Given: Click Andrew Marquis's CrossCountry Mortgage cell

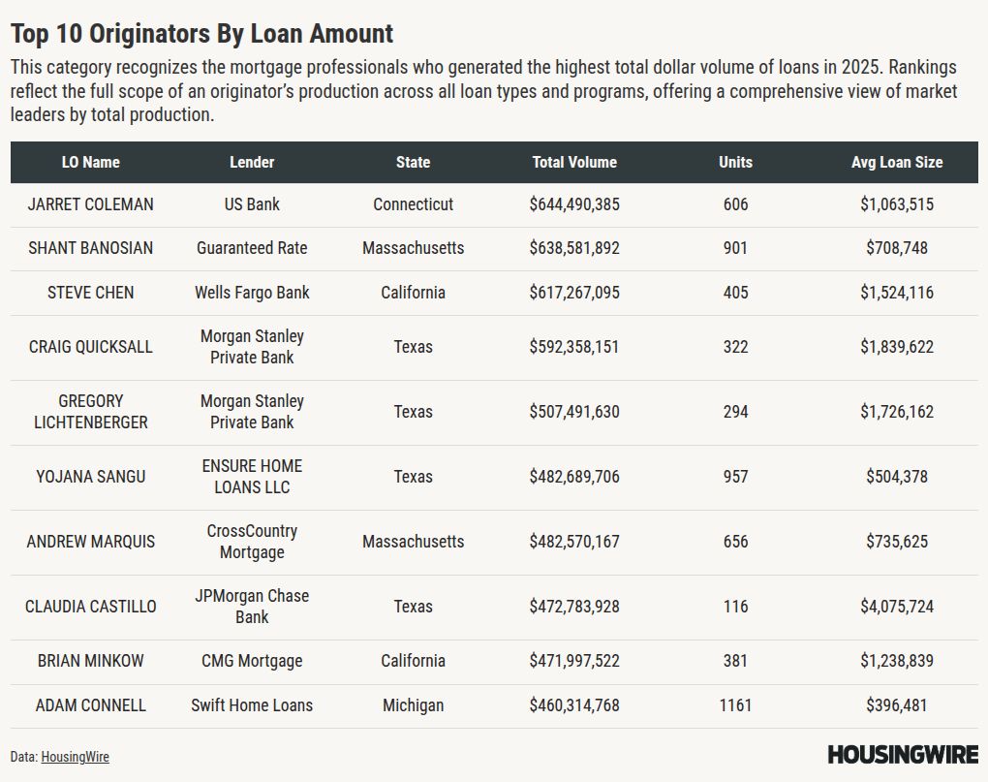Looking at the screenshot, I should tap(252, 542).
